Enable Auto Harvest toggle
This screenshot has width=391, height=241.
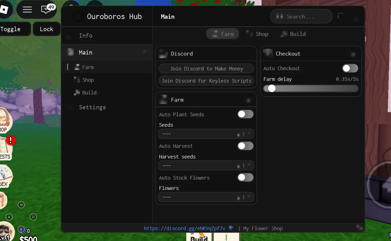245,146
